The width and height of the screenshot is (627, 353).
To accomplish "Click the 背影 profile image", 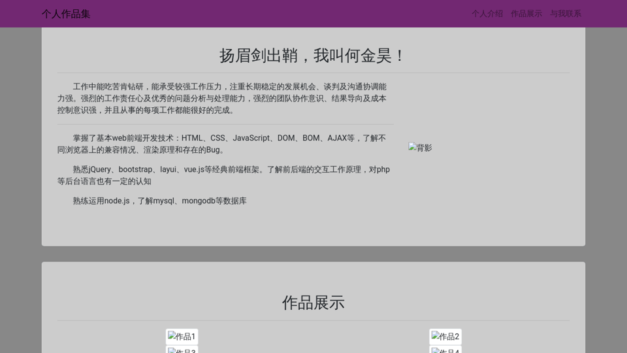I will point(420,148).
